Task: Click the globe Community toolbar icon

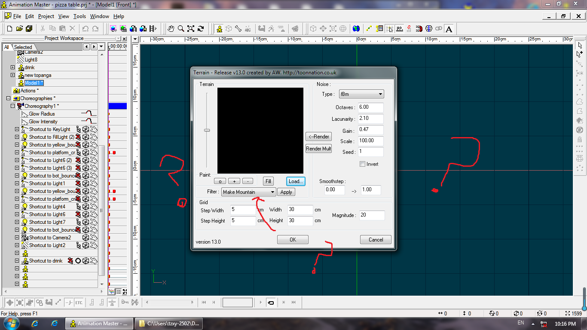Action: (356, 29)
